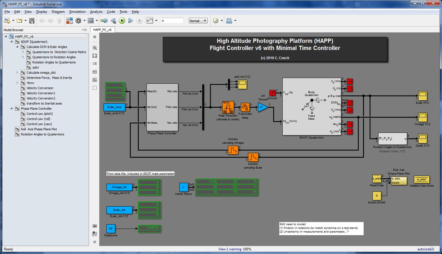Image resolution: width=442 pixels, height=254 pixels.
Task: Click the Step Back toolbar icon
Action: (113, 21)
